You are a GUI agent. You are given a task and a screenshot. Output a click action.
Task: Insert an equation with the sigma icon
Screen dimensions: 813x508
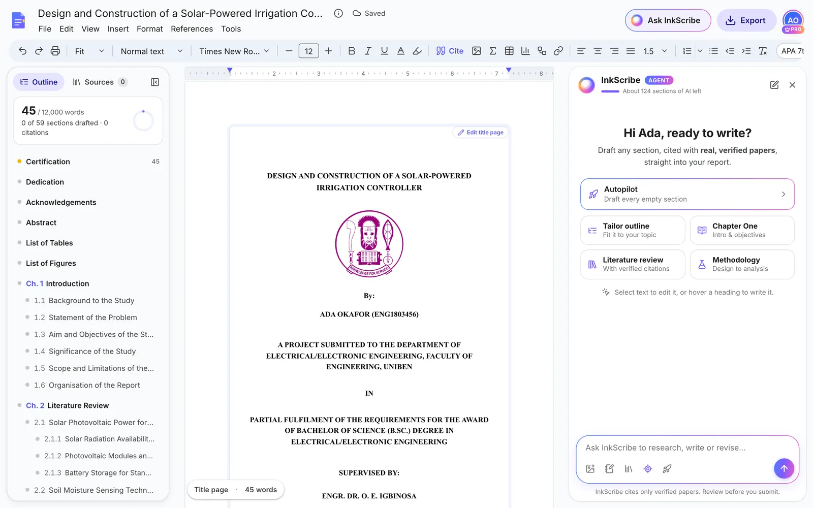(492, 51)
